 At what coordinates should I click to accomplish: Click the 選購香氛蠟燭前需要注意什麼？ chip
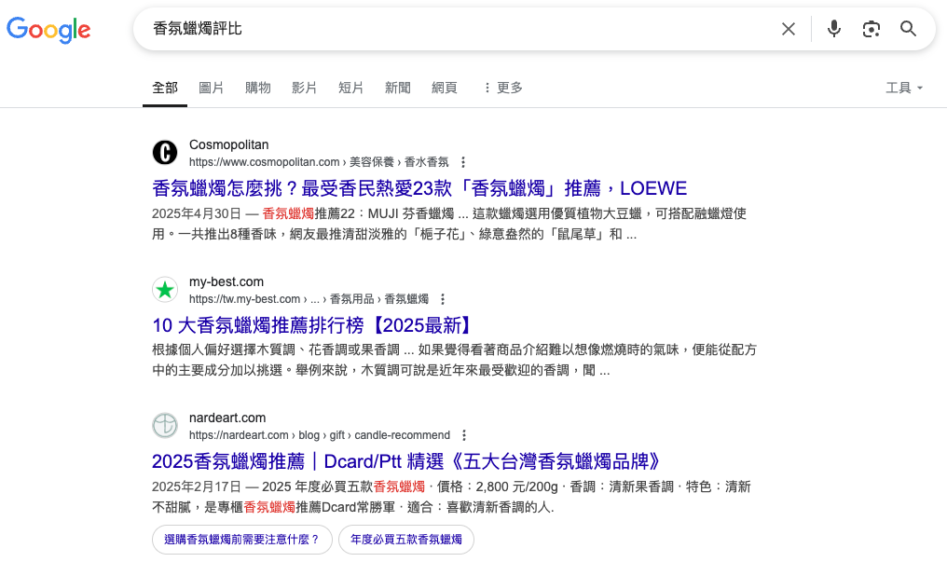242,540
